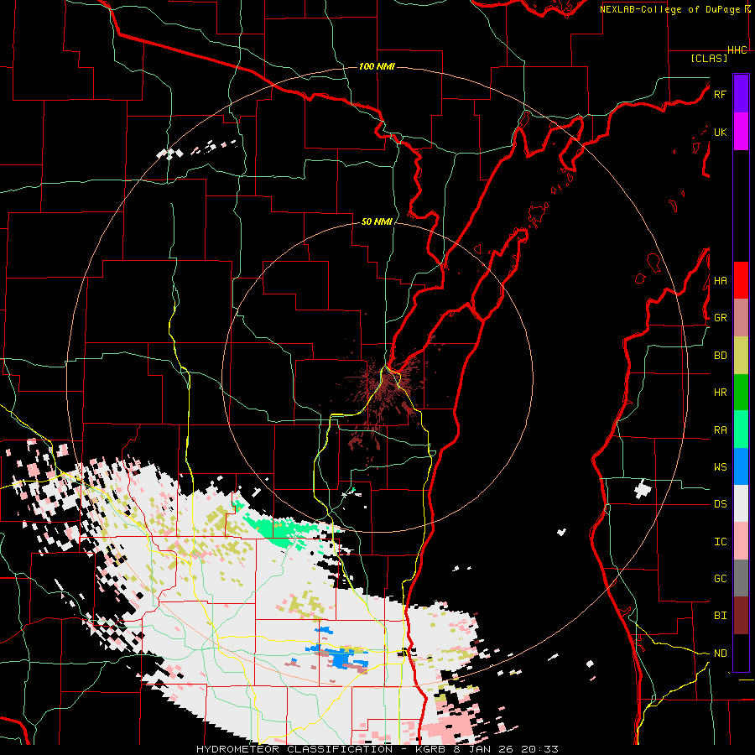Click the 100 NMI range ring label
This screenshot has height=755, width=755.
point(377,66)
